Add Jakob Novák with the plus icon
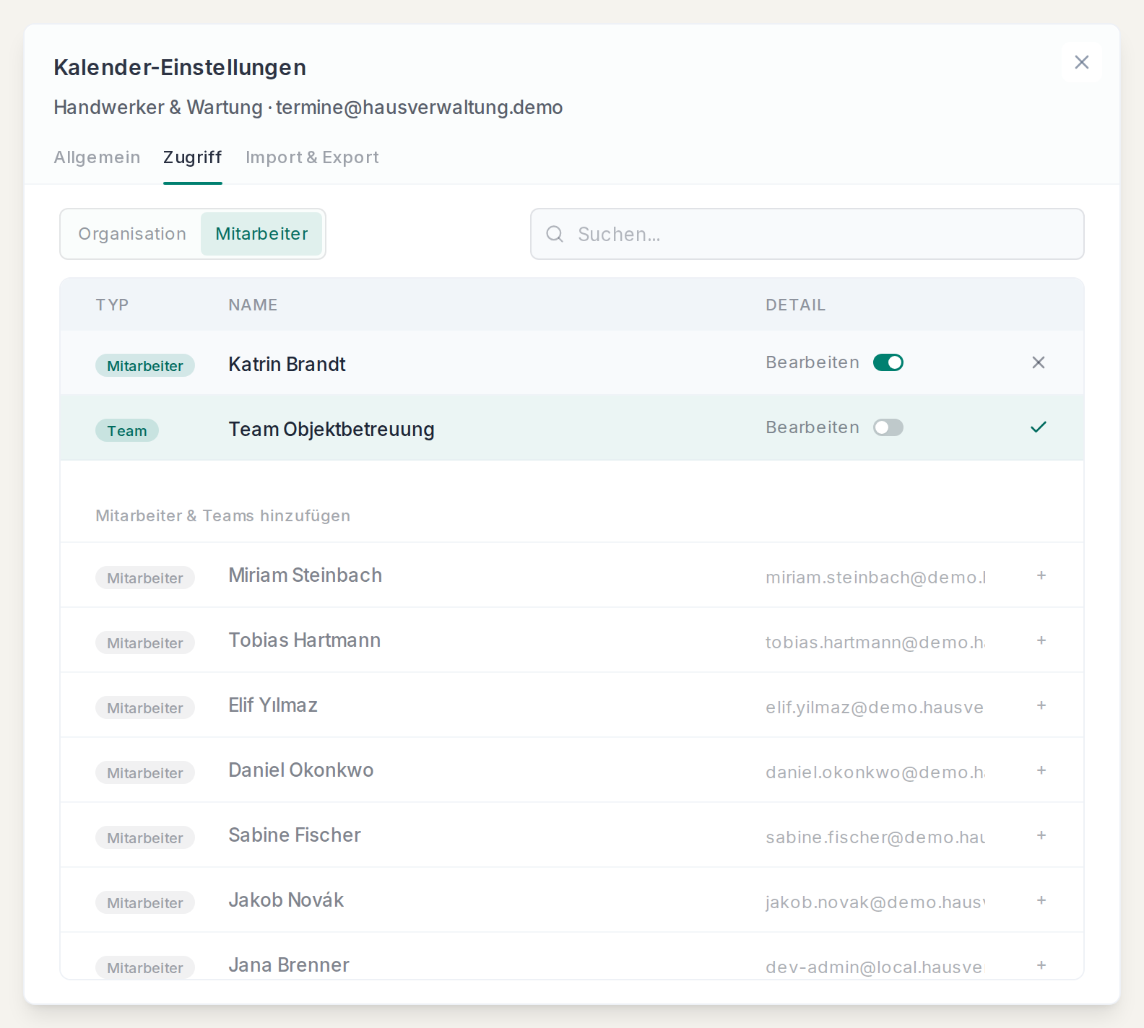This screenshot has width=1144, height=1028. tap(1041, 900)
